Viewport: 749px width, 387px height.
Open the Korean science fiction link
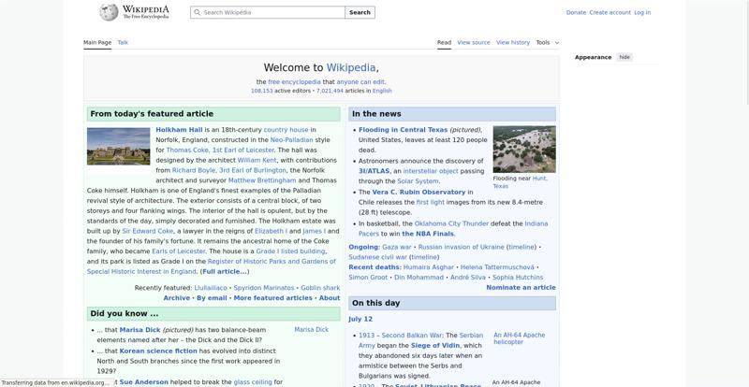point(158,351)
